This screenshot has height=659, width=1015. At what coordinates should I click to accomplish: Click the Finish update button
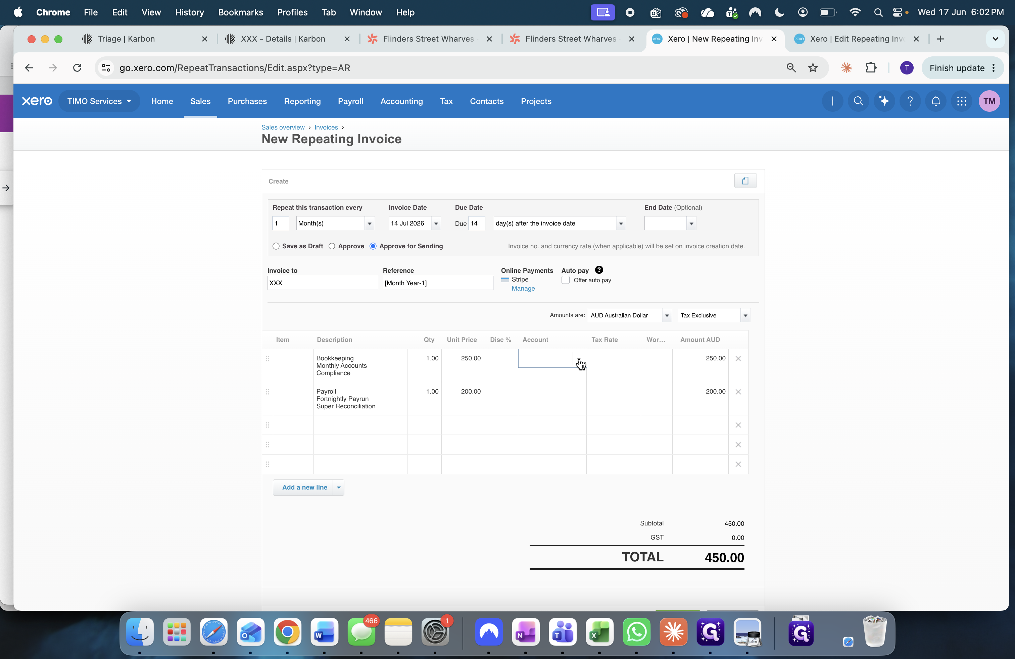[963, 68]
